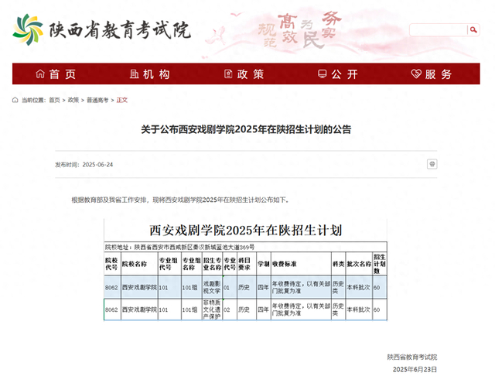Screen dimensions: 495x383
Task: Follow the 普通高考 breadcrumb link
Action: pos(97,100)
